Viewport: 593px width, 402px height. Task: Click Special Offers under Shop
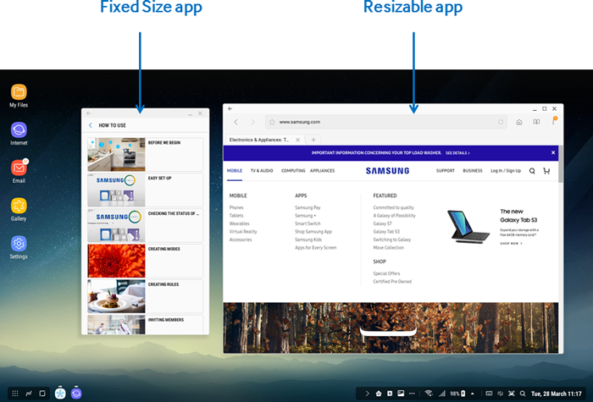click(x=386, y=273)
